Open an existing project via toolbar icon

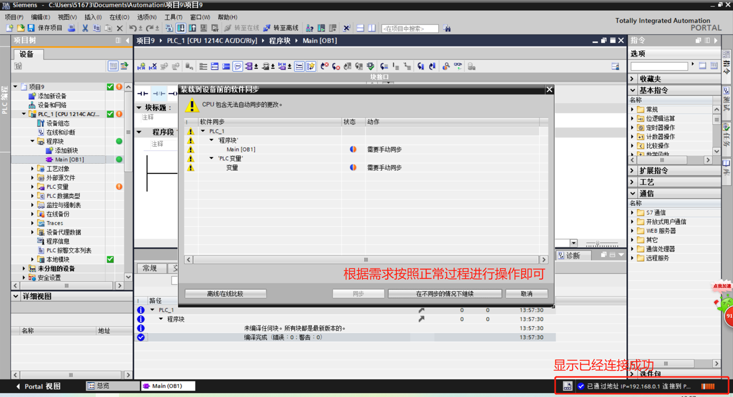click(20, 28)
